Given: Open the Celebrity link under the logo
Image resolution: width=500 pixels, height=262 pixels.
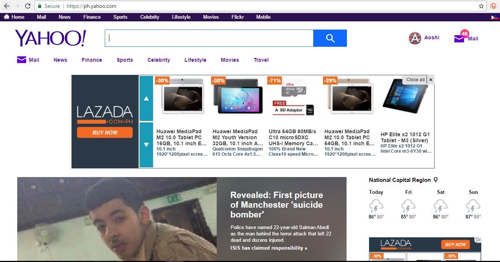Looking at the screenshot, I should [159, 60].
